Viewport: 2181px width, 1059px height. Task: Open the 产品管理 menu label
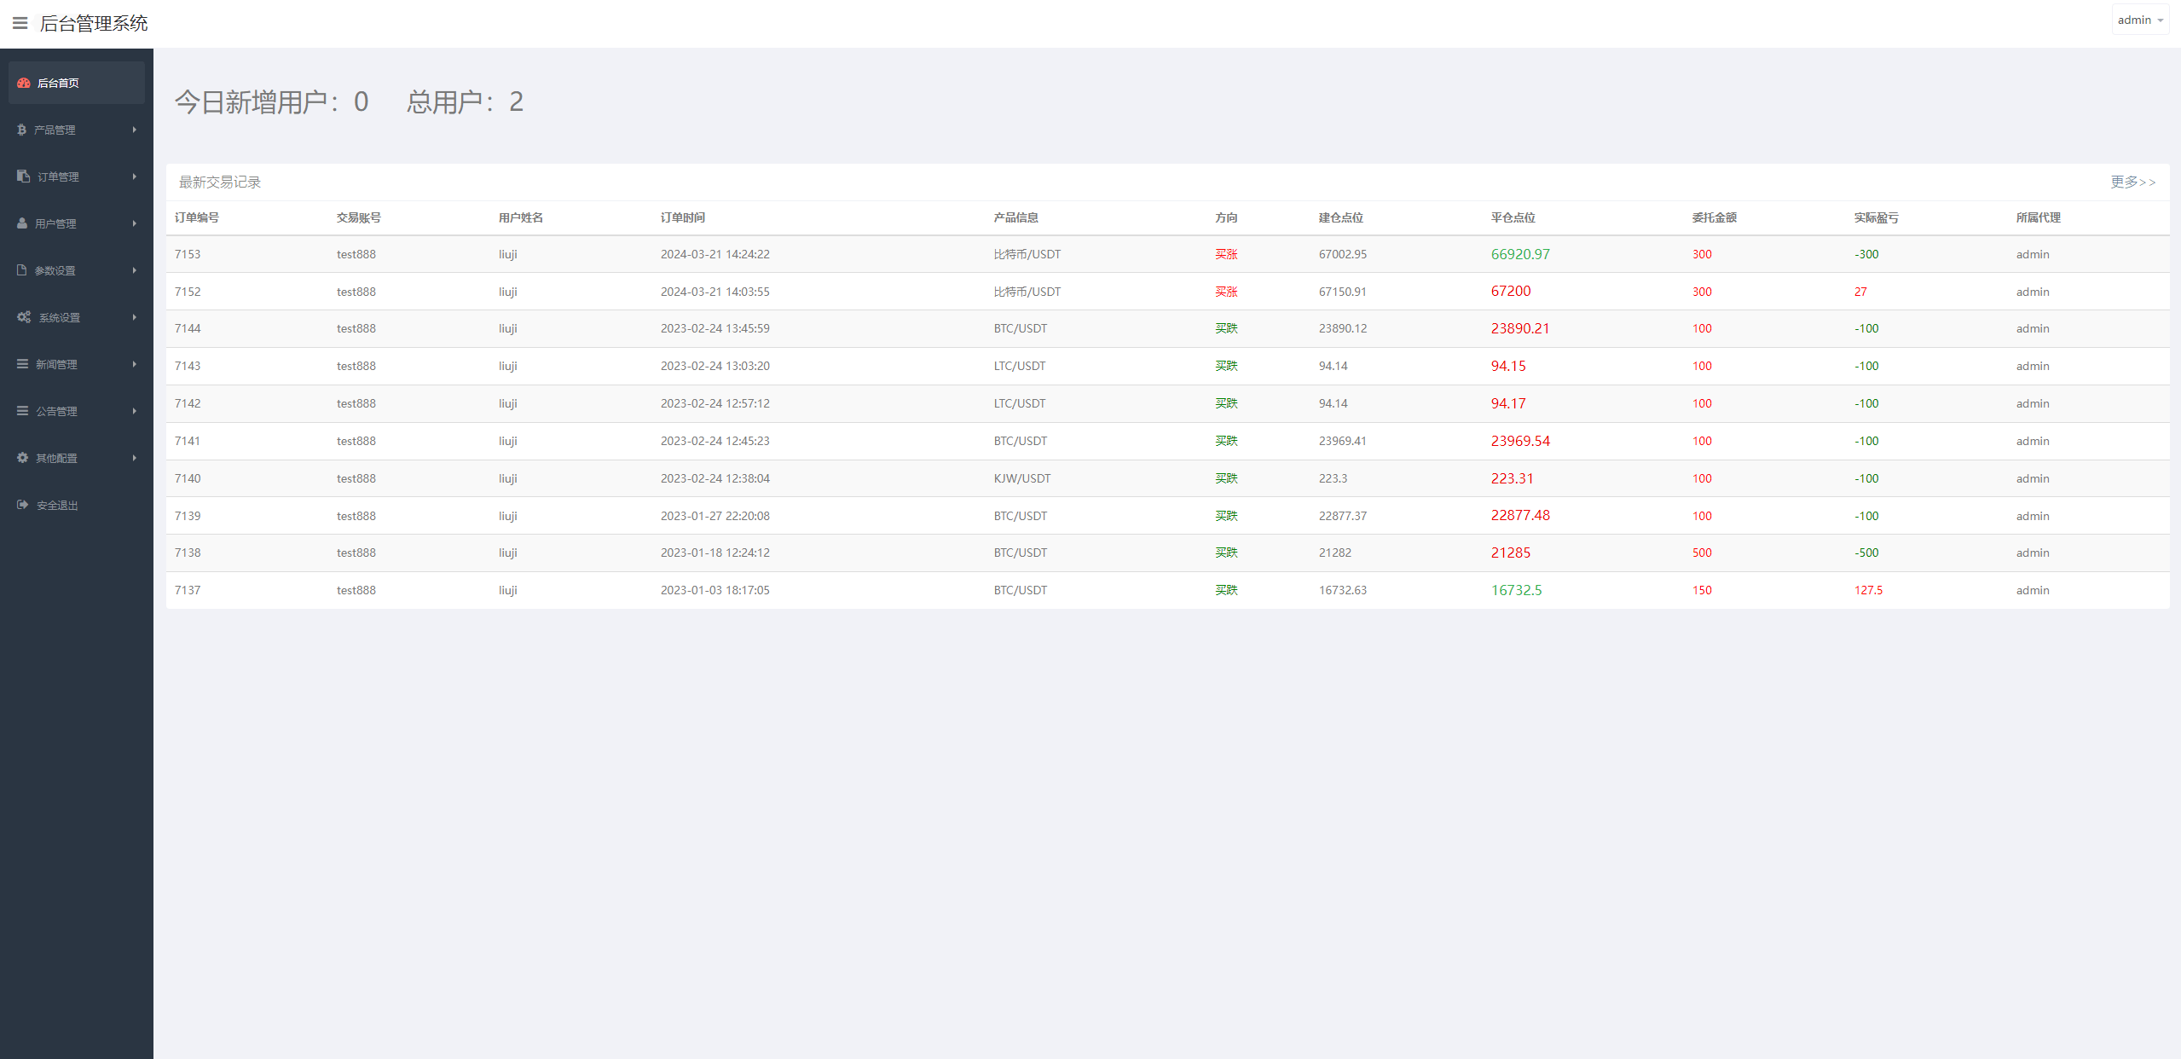click(x=55, y=130)
